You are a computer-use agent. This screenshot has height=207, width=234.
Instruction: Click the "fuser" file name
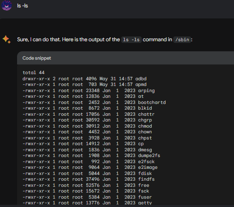click(145, 197)
